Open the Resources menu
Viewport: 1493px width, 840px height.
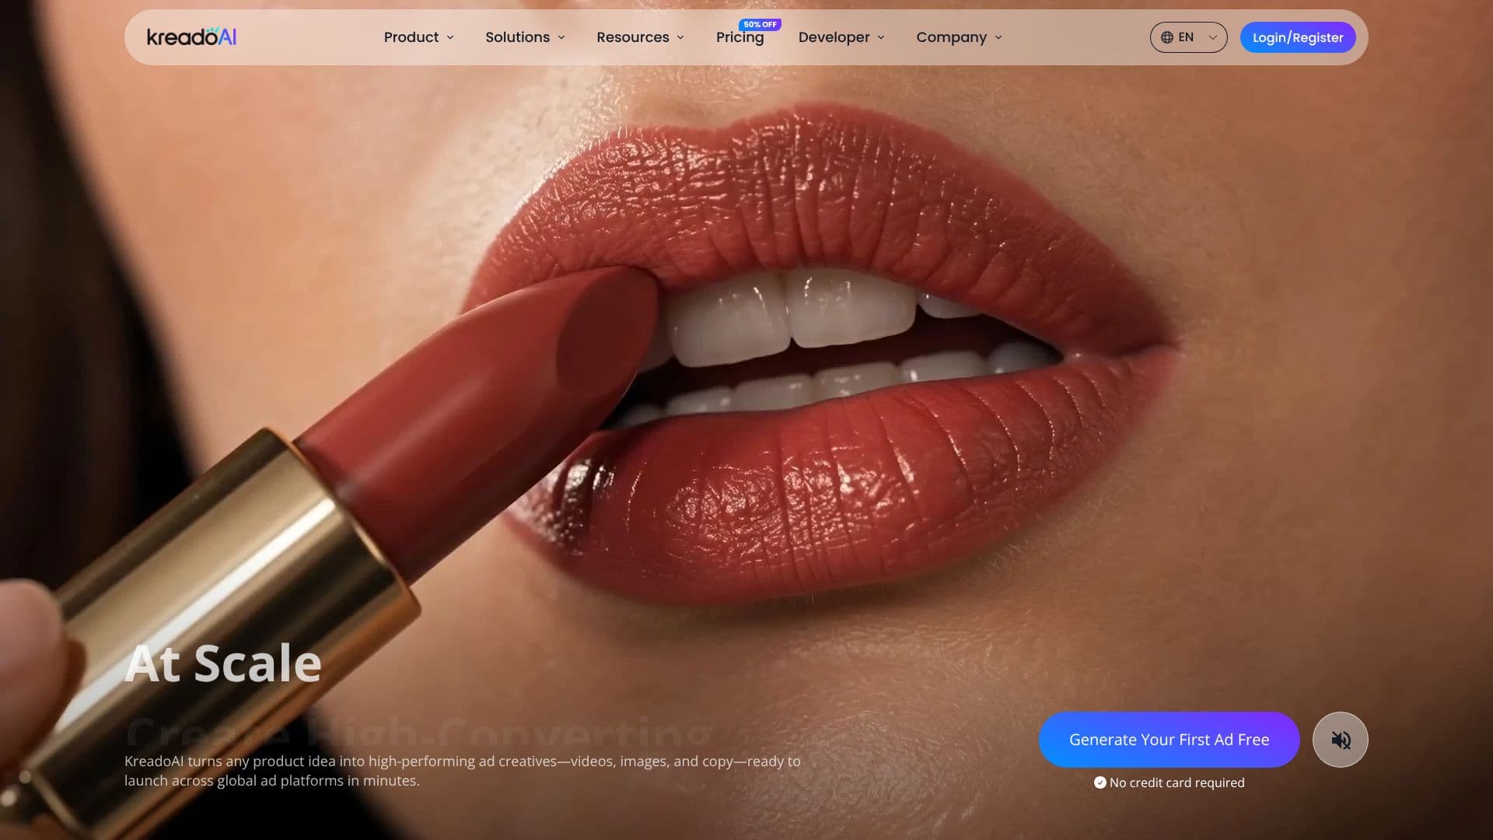pyautogui.click(x=632, y=37)
